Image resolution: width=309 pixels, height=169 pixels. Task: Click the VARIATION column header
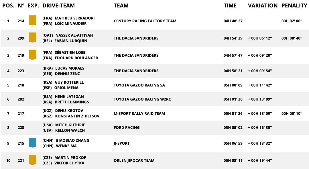tap(263, 5)
